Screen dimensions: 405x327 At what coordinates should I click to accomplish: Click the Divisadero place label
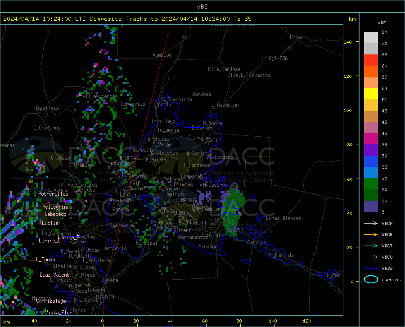click(220, 157)
